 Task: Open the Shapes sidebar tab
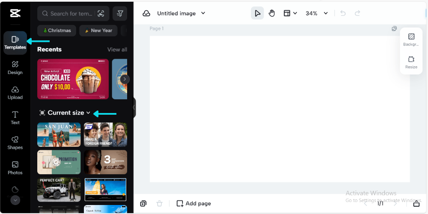(x=15, y=143)
